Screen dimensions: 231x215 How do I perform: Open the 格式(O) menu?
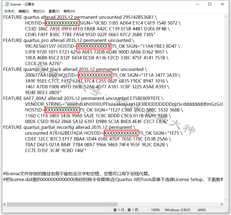pos(39,11)
